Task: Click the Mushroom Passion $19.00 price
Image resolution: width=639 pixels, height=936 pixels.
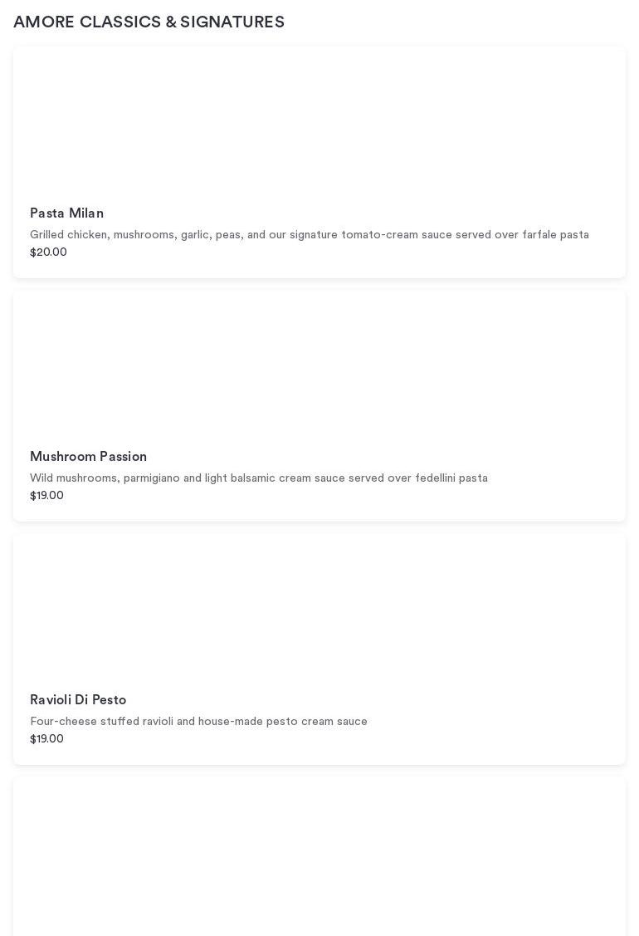Action: click(x=46, y=496)
